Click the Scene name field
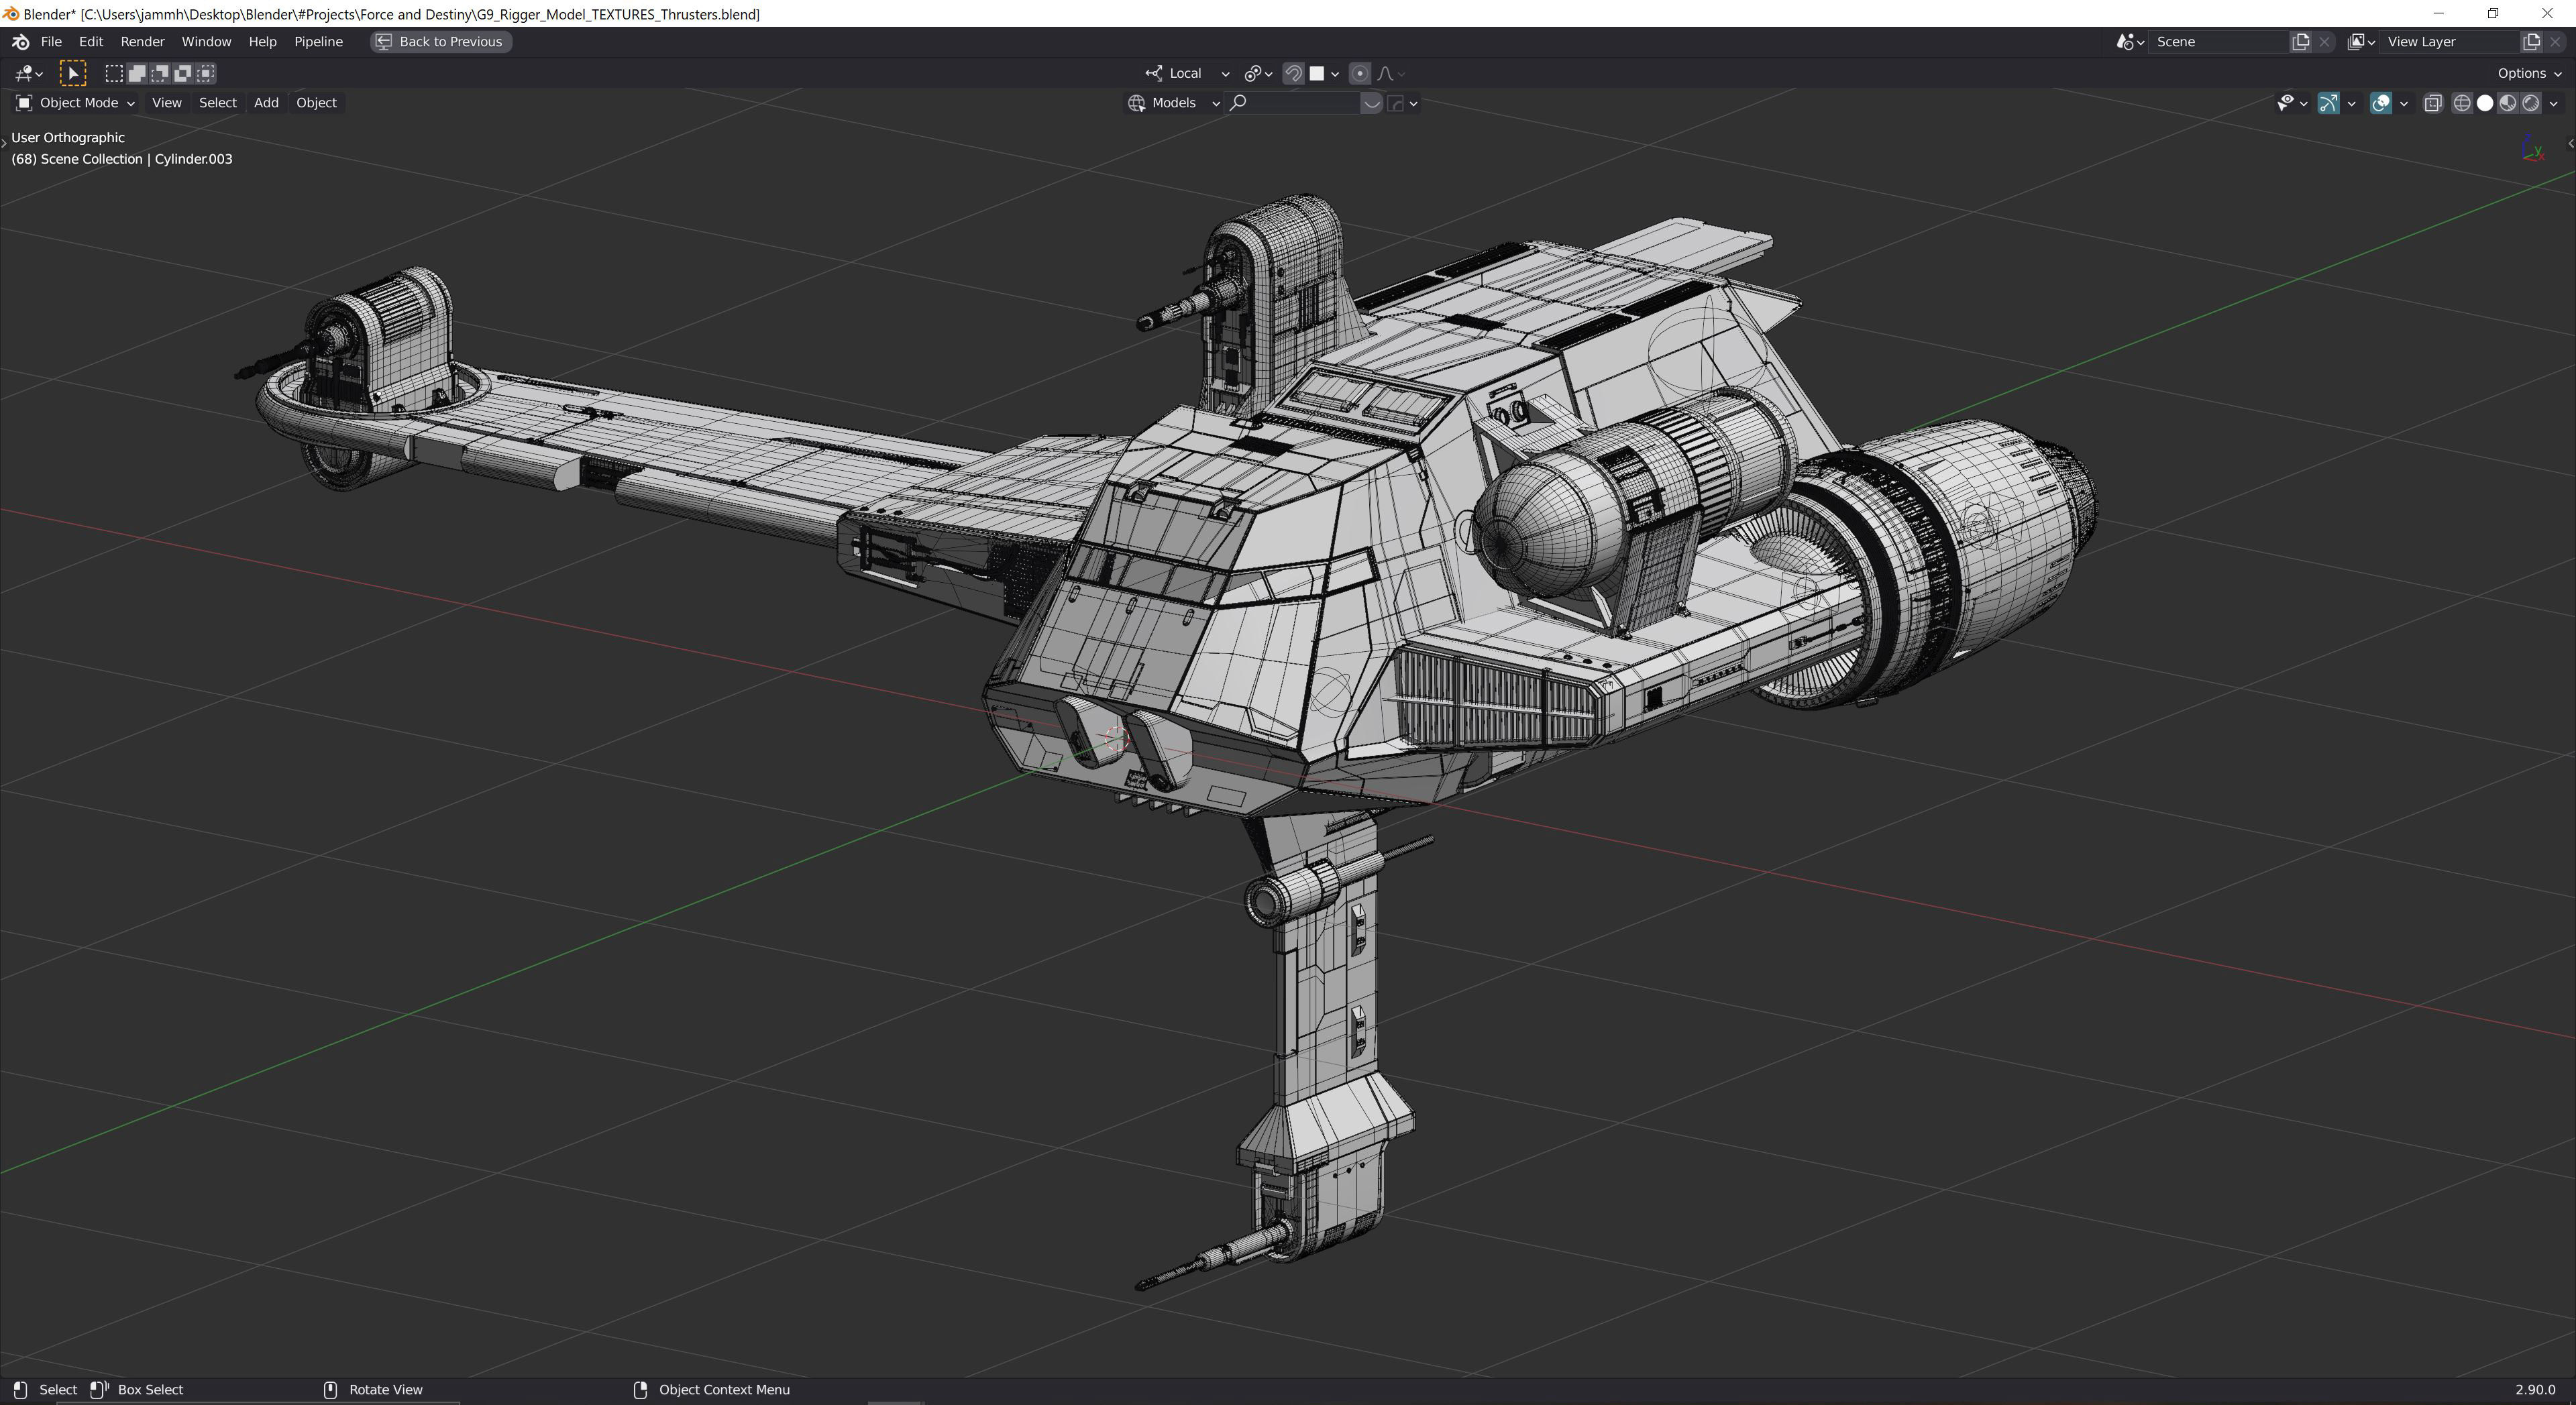This screenshot has height=1405, width=2576. 2219,42
